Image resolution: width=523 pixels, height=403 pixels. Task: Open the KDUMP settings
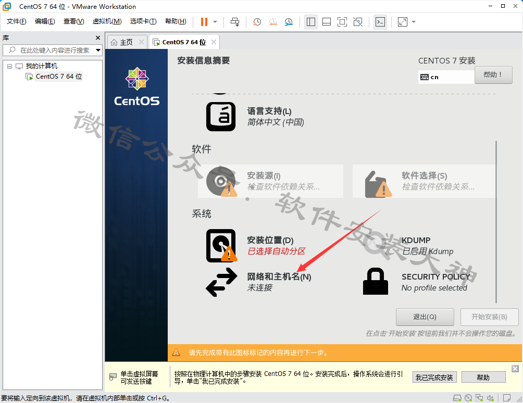(x=427, y=246)
